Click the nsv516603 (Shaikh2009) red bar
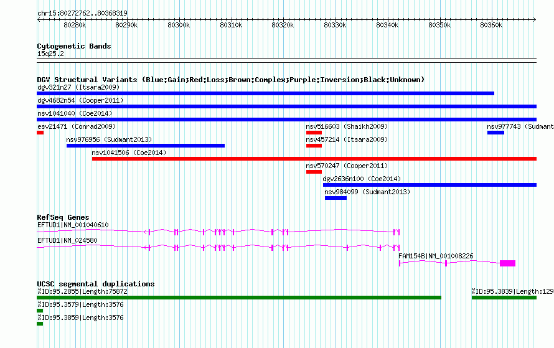 [314, 133]
